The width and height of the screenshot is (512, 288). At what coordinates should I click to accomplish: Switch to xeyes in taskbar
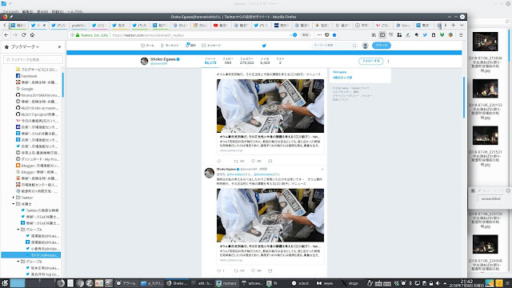(325, 283)
